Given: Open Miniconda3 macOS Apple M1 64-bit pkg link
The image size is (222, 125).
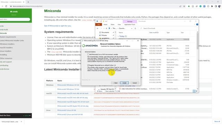Looking at the screenshot, I should 73,106.
